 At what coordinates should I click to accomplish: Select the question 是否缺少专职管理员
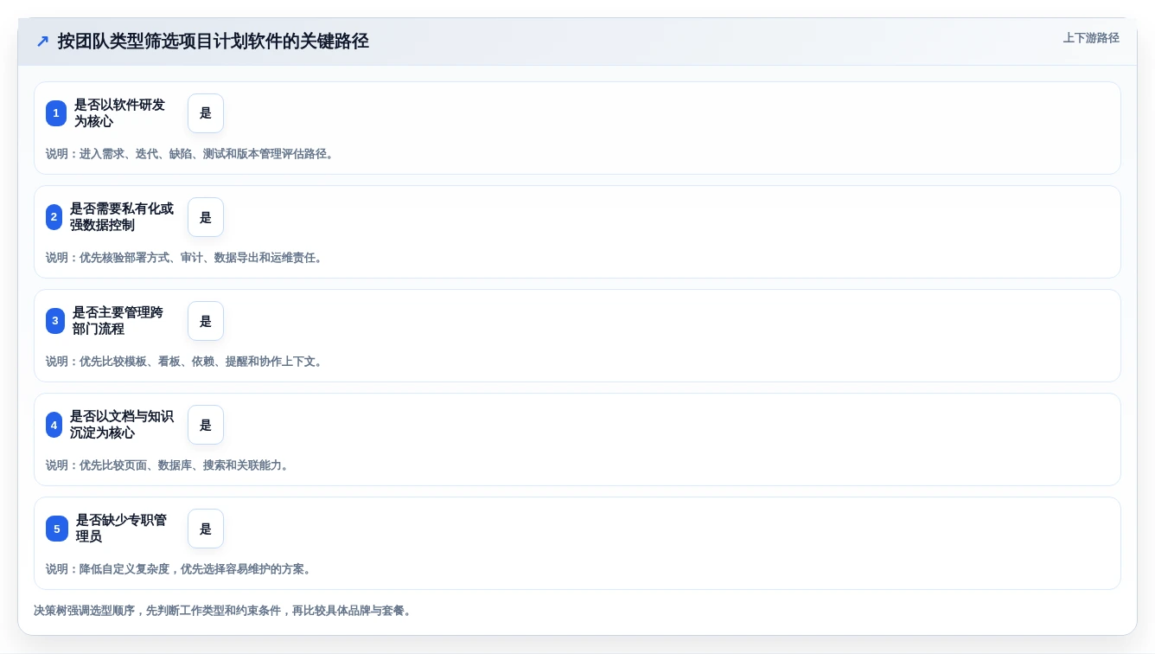click(121, 529)
